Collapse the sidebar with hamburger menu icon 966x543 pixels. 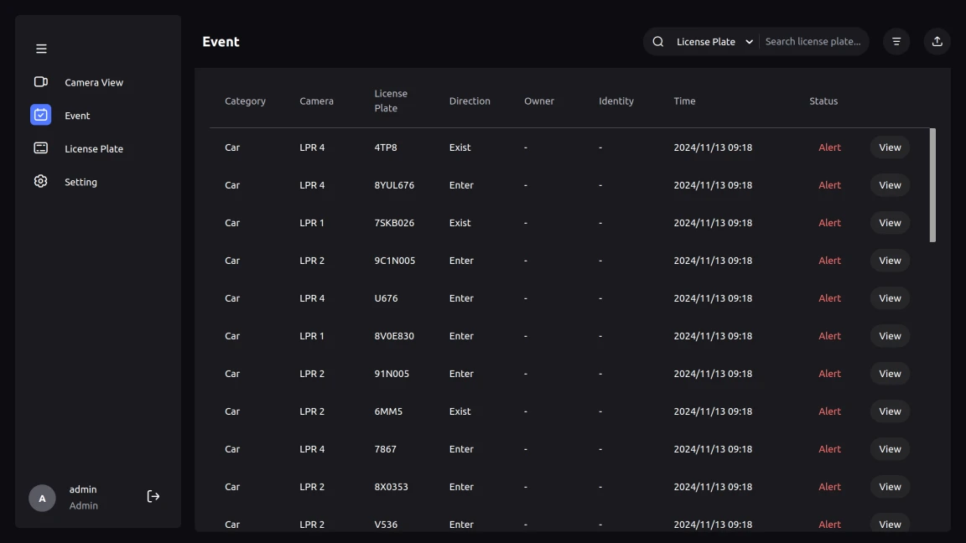coord(41,49)
